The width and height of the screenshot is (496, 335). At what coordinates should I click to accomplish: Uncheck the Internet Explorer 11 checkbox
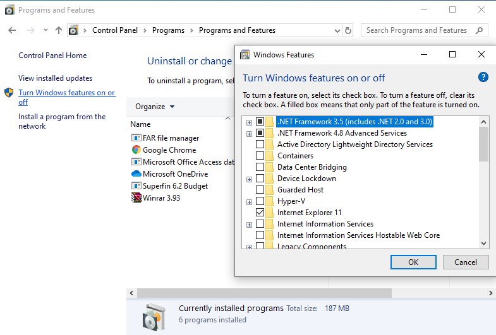pos(260,213)
